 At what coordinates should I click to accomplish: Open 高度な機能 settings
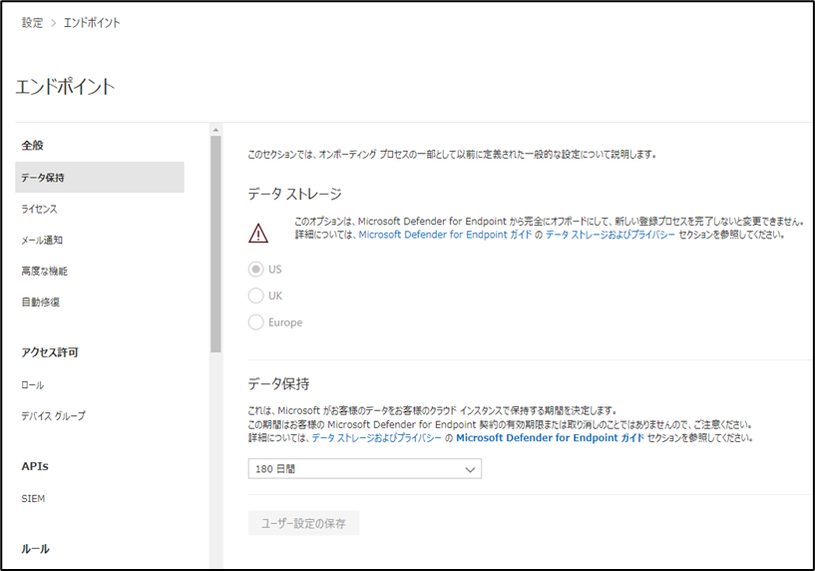[45, 271]
